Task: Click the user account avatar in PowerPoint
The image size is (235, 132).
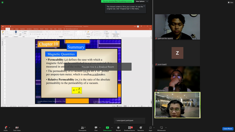Action: point(138,26)
